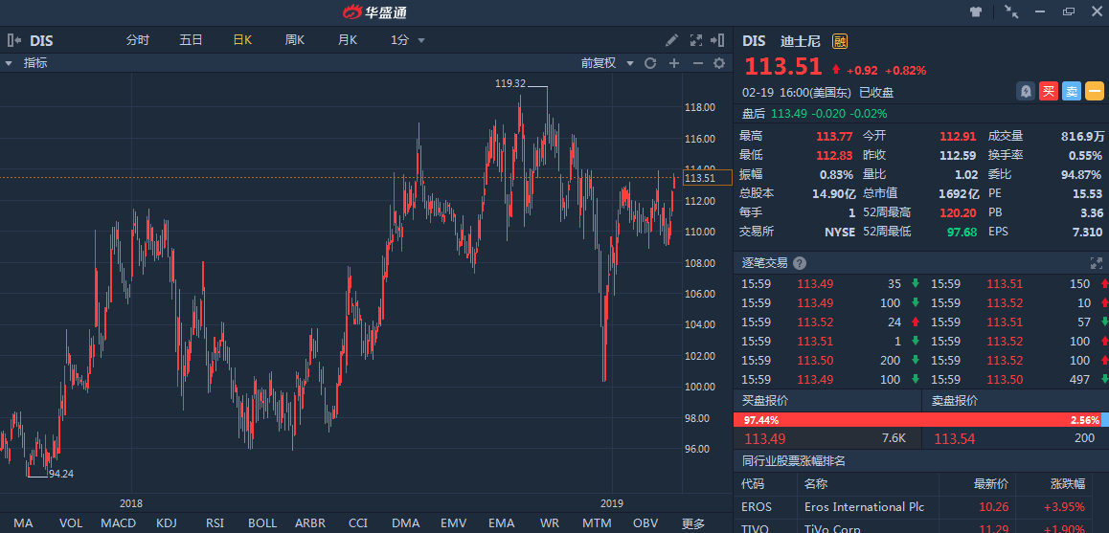Toggle the OBV indicator
Screen dimensions: 1109x533
[x=645, y=523]
